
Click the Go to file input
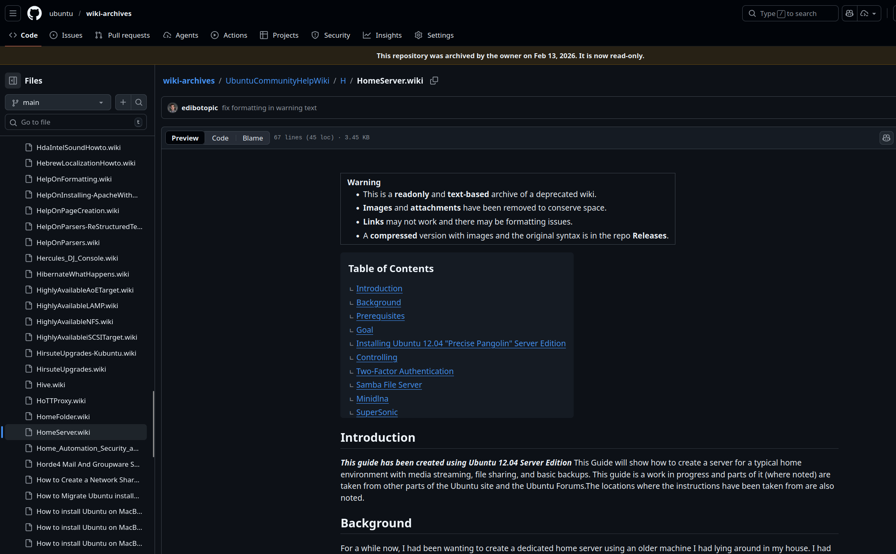pyautogui.click(x=76, y=122)
